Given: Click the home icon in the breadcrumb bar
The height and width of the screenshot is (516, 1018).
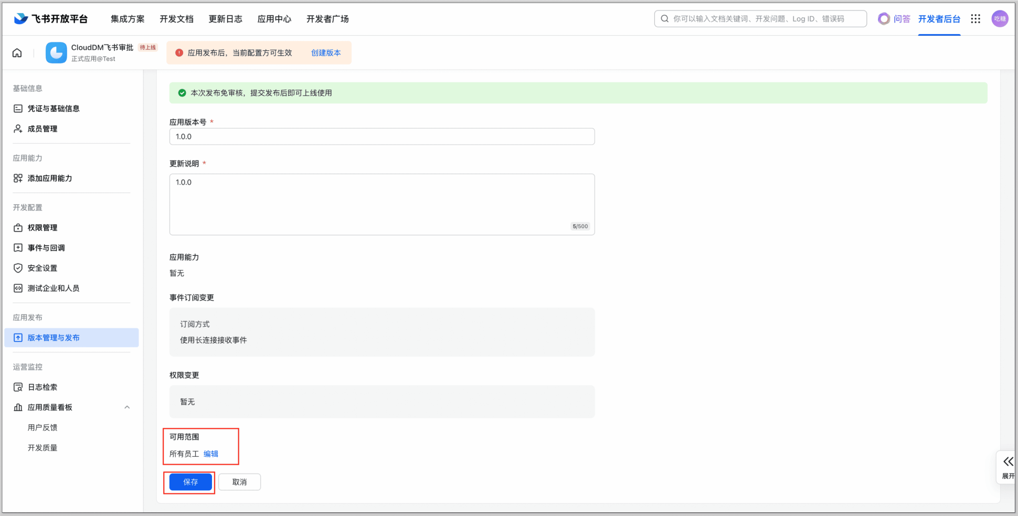Looking at the screenshot, I should [17, 53].
